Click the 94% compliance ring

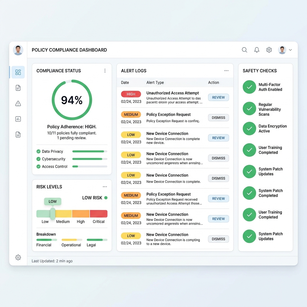coord(72,100)
